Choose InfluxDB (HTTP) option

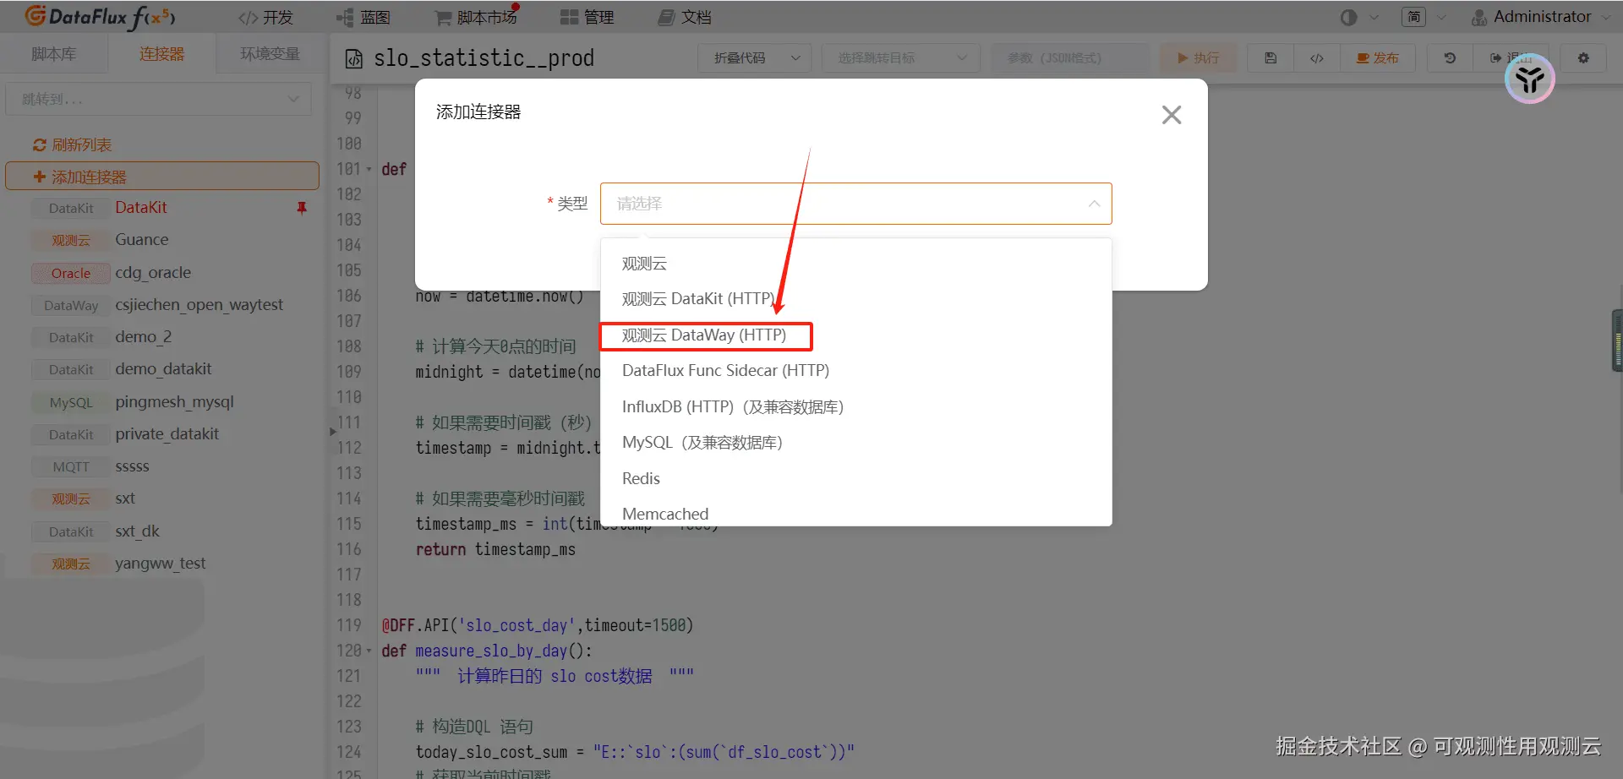(856, 407)
